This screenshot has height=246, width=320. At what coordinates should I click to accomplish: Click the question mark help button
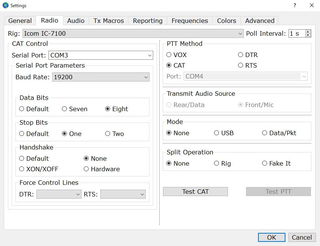pyautogui.click(x=295, y=5)
